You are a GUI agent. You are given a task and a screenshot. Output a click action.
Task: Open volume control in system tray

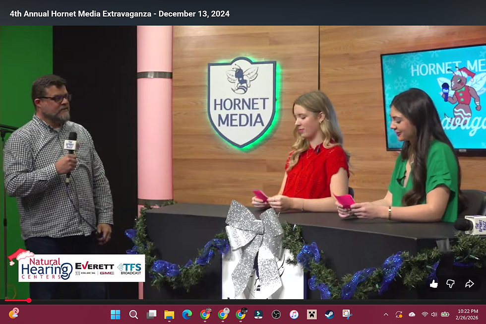[434, 315]
